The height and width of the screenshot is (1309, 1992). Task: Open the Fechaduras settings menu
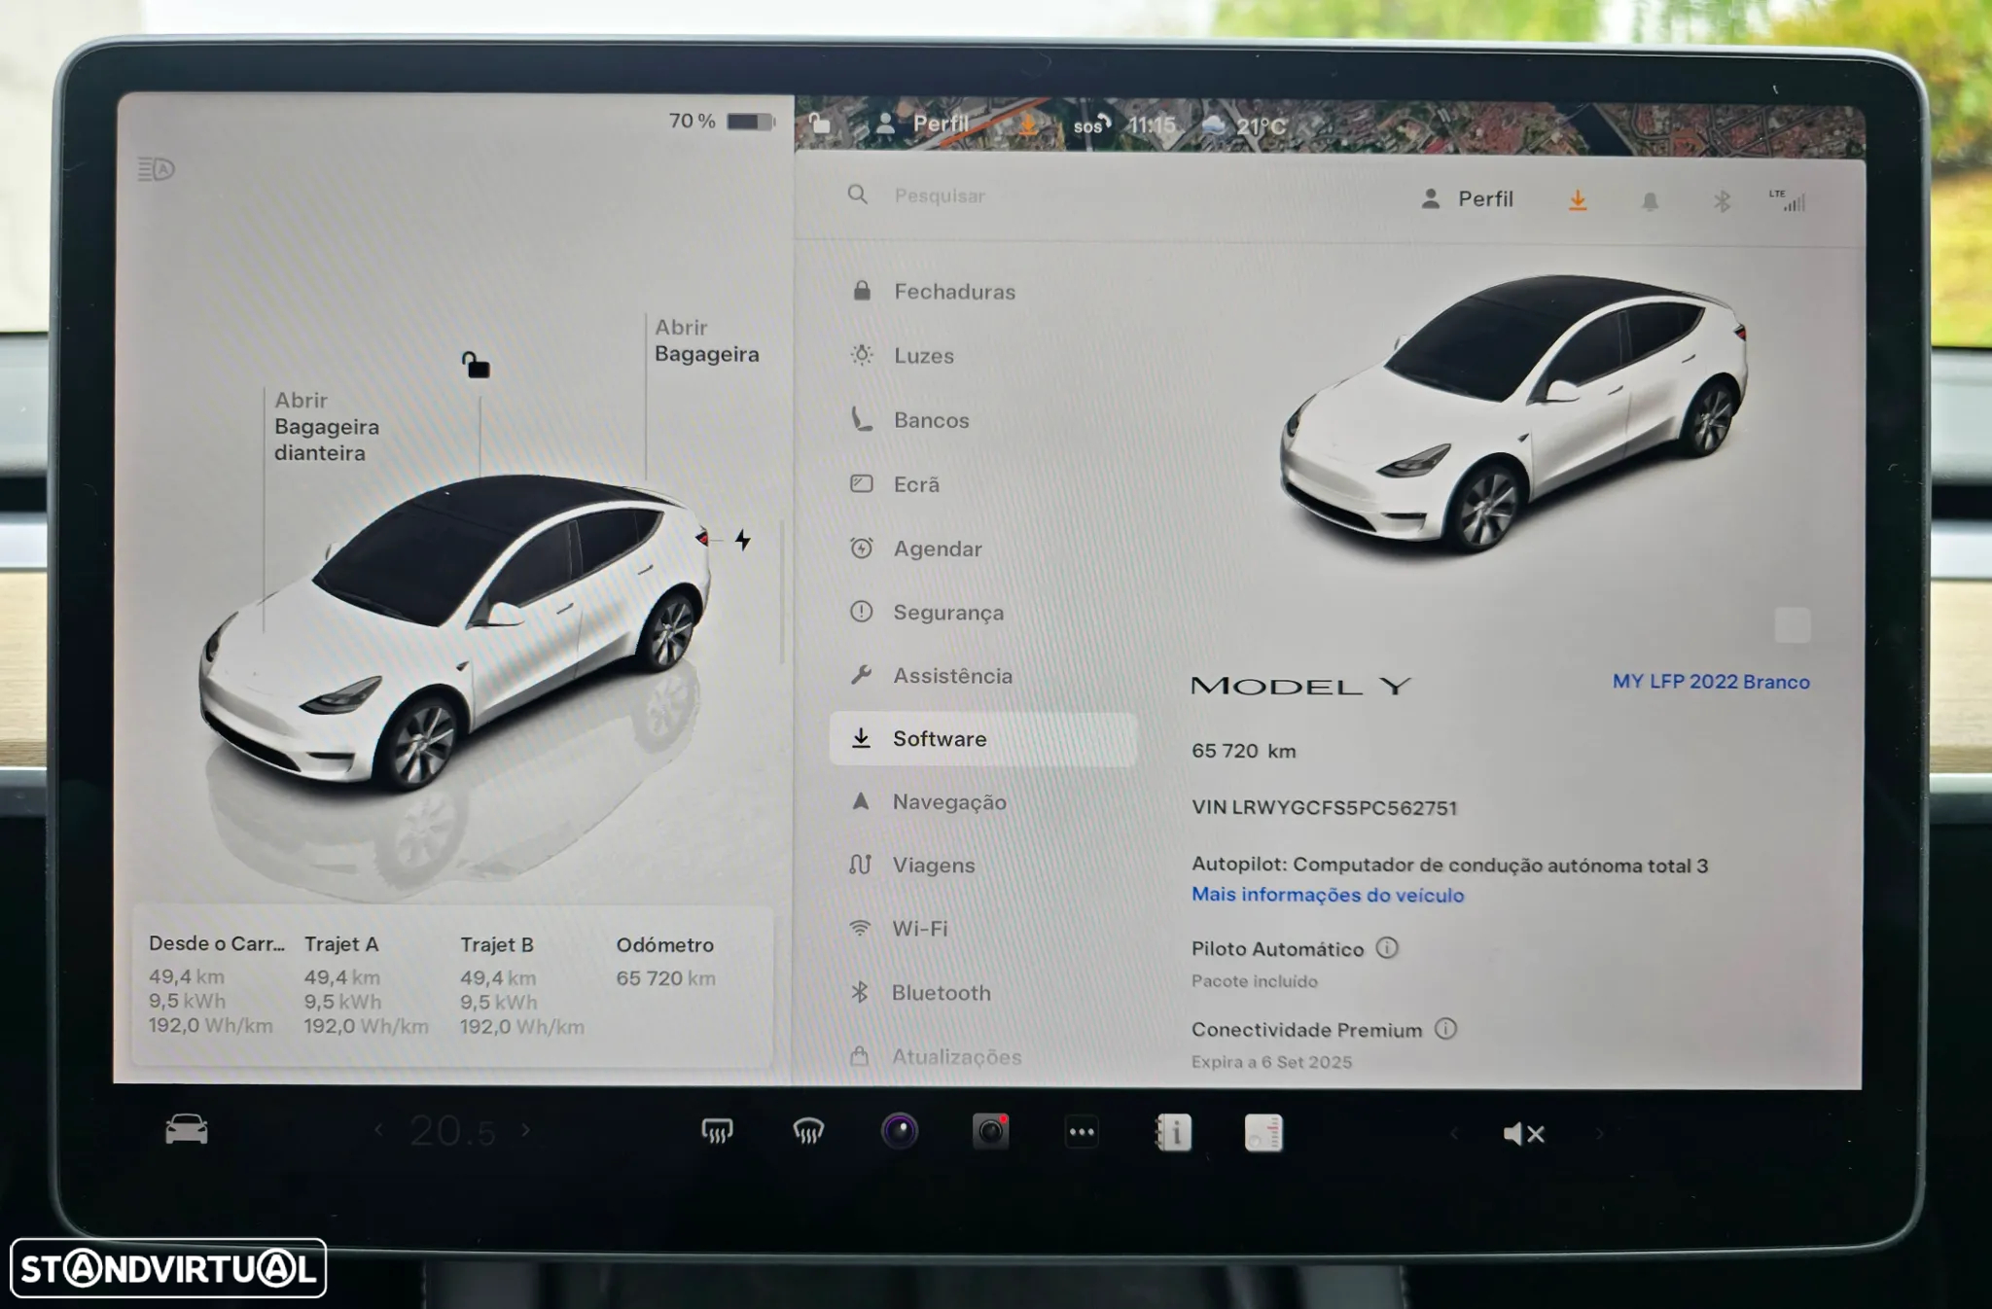click(x=982, y=291)
